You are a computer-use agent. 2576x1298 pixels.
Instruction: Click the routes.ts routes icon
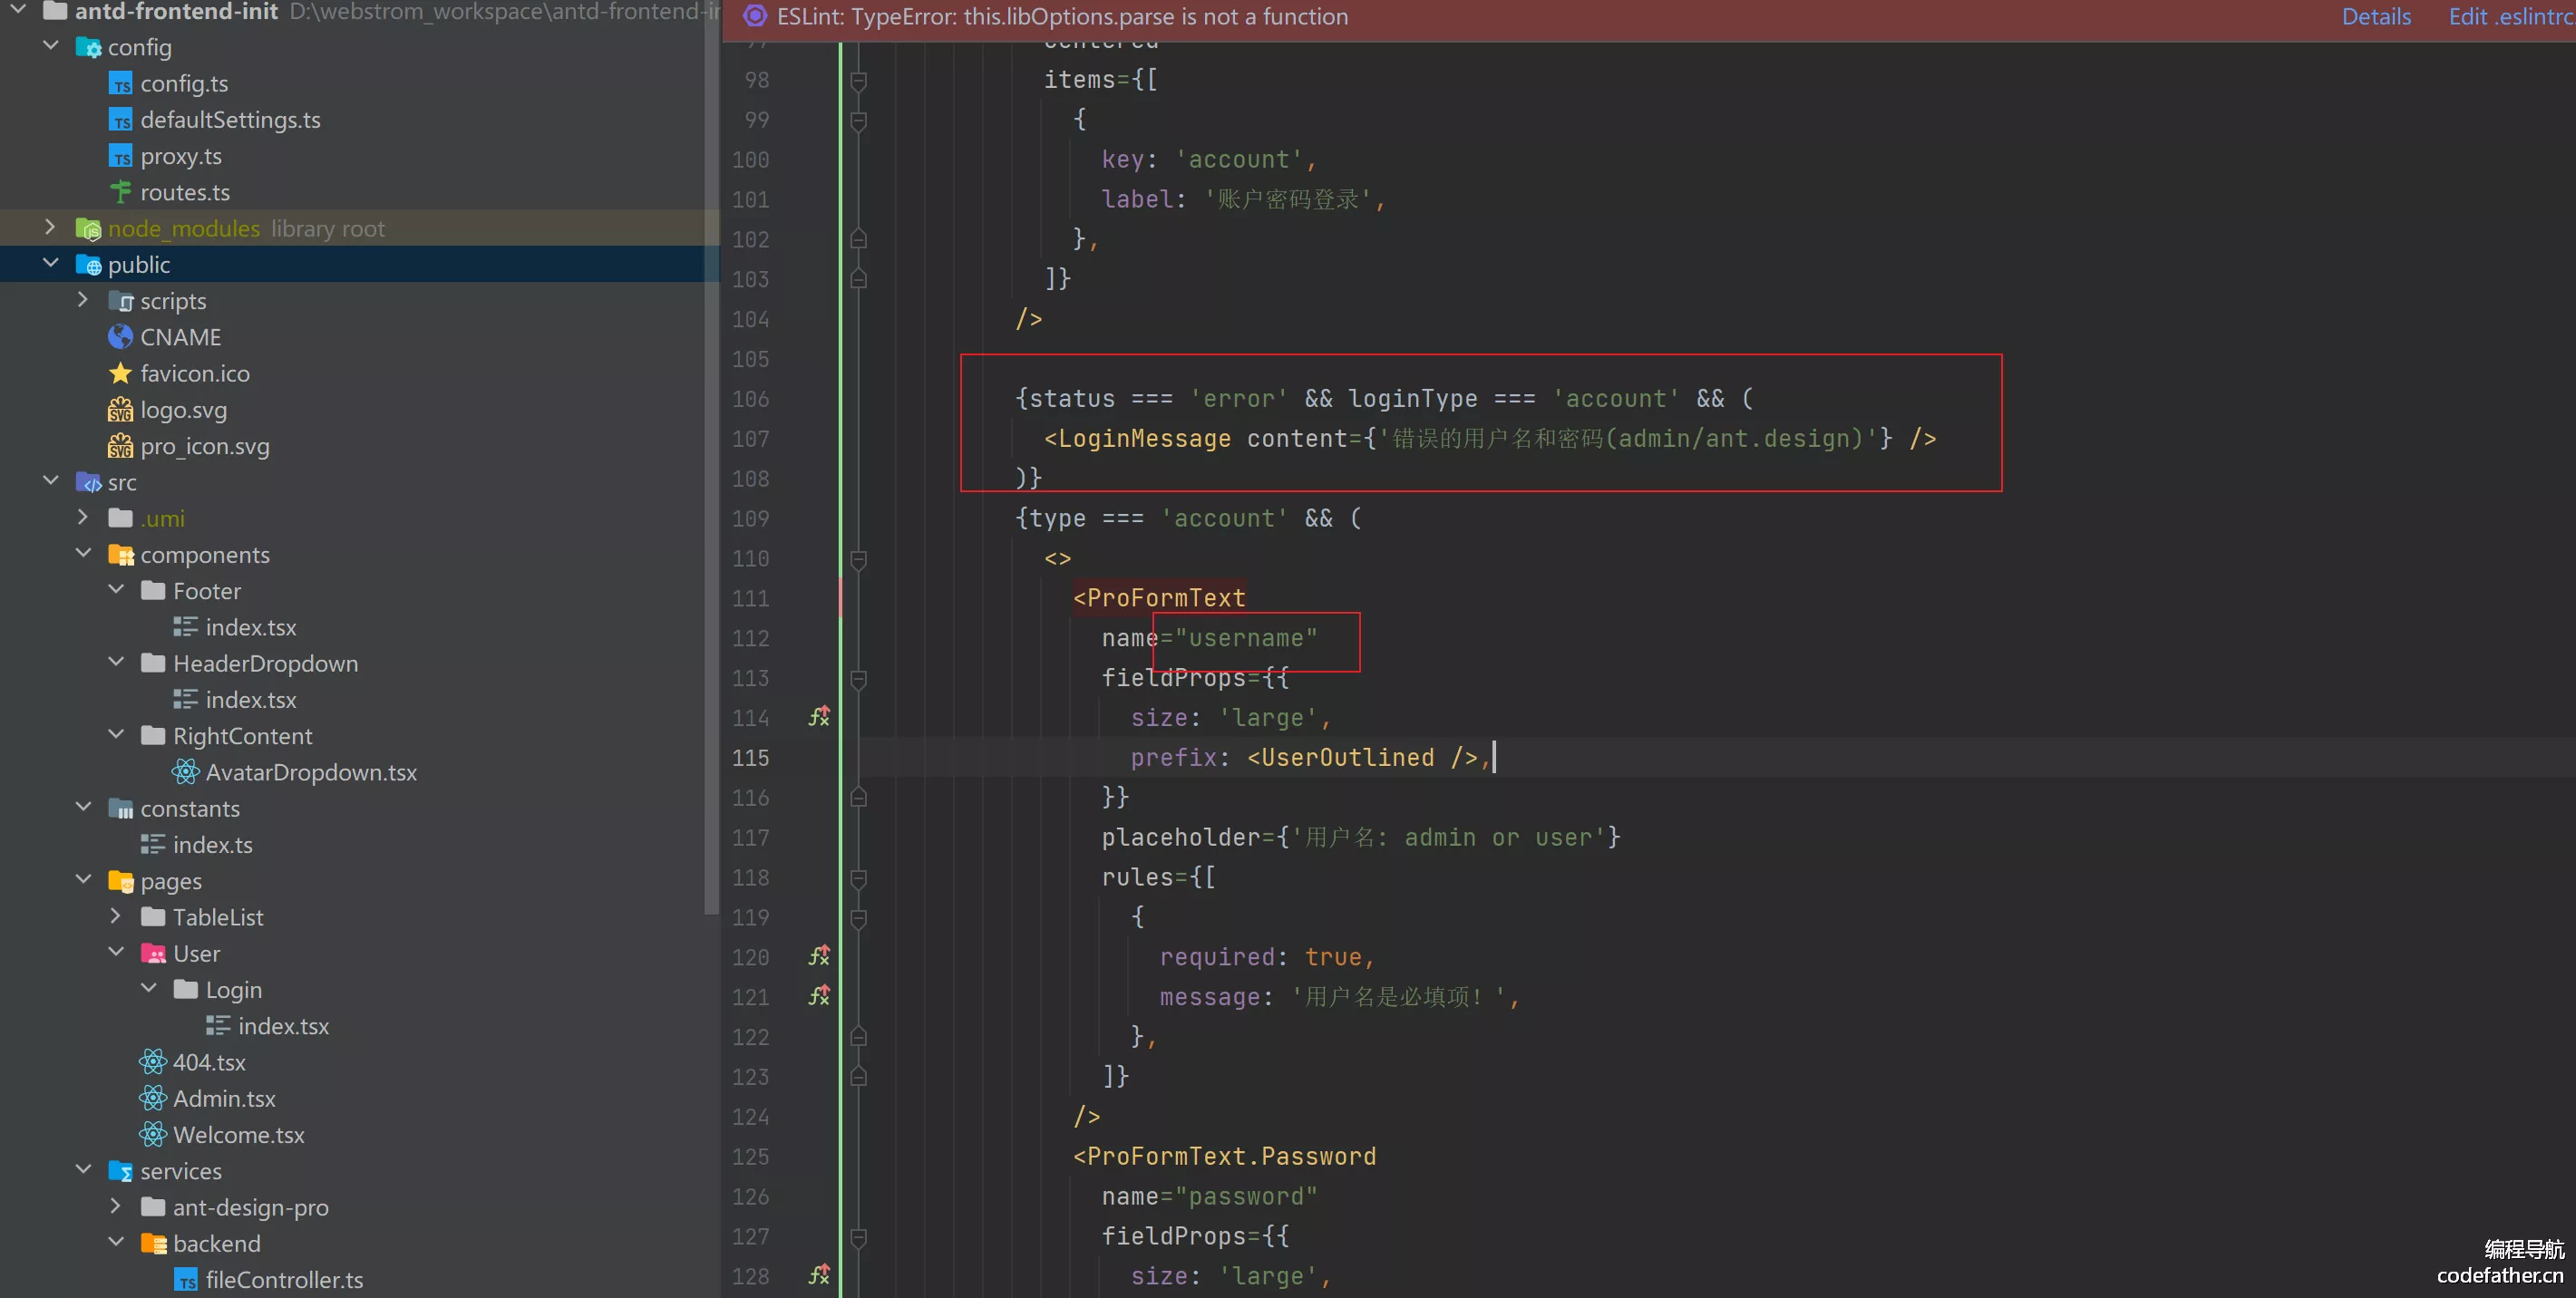[120, 192]
